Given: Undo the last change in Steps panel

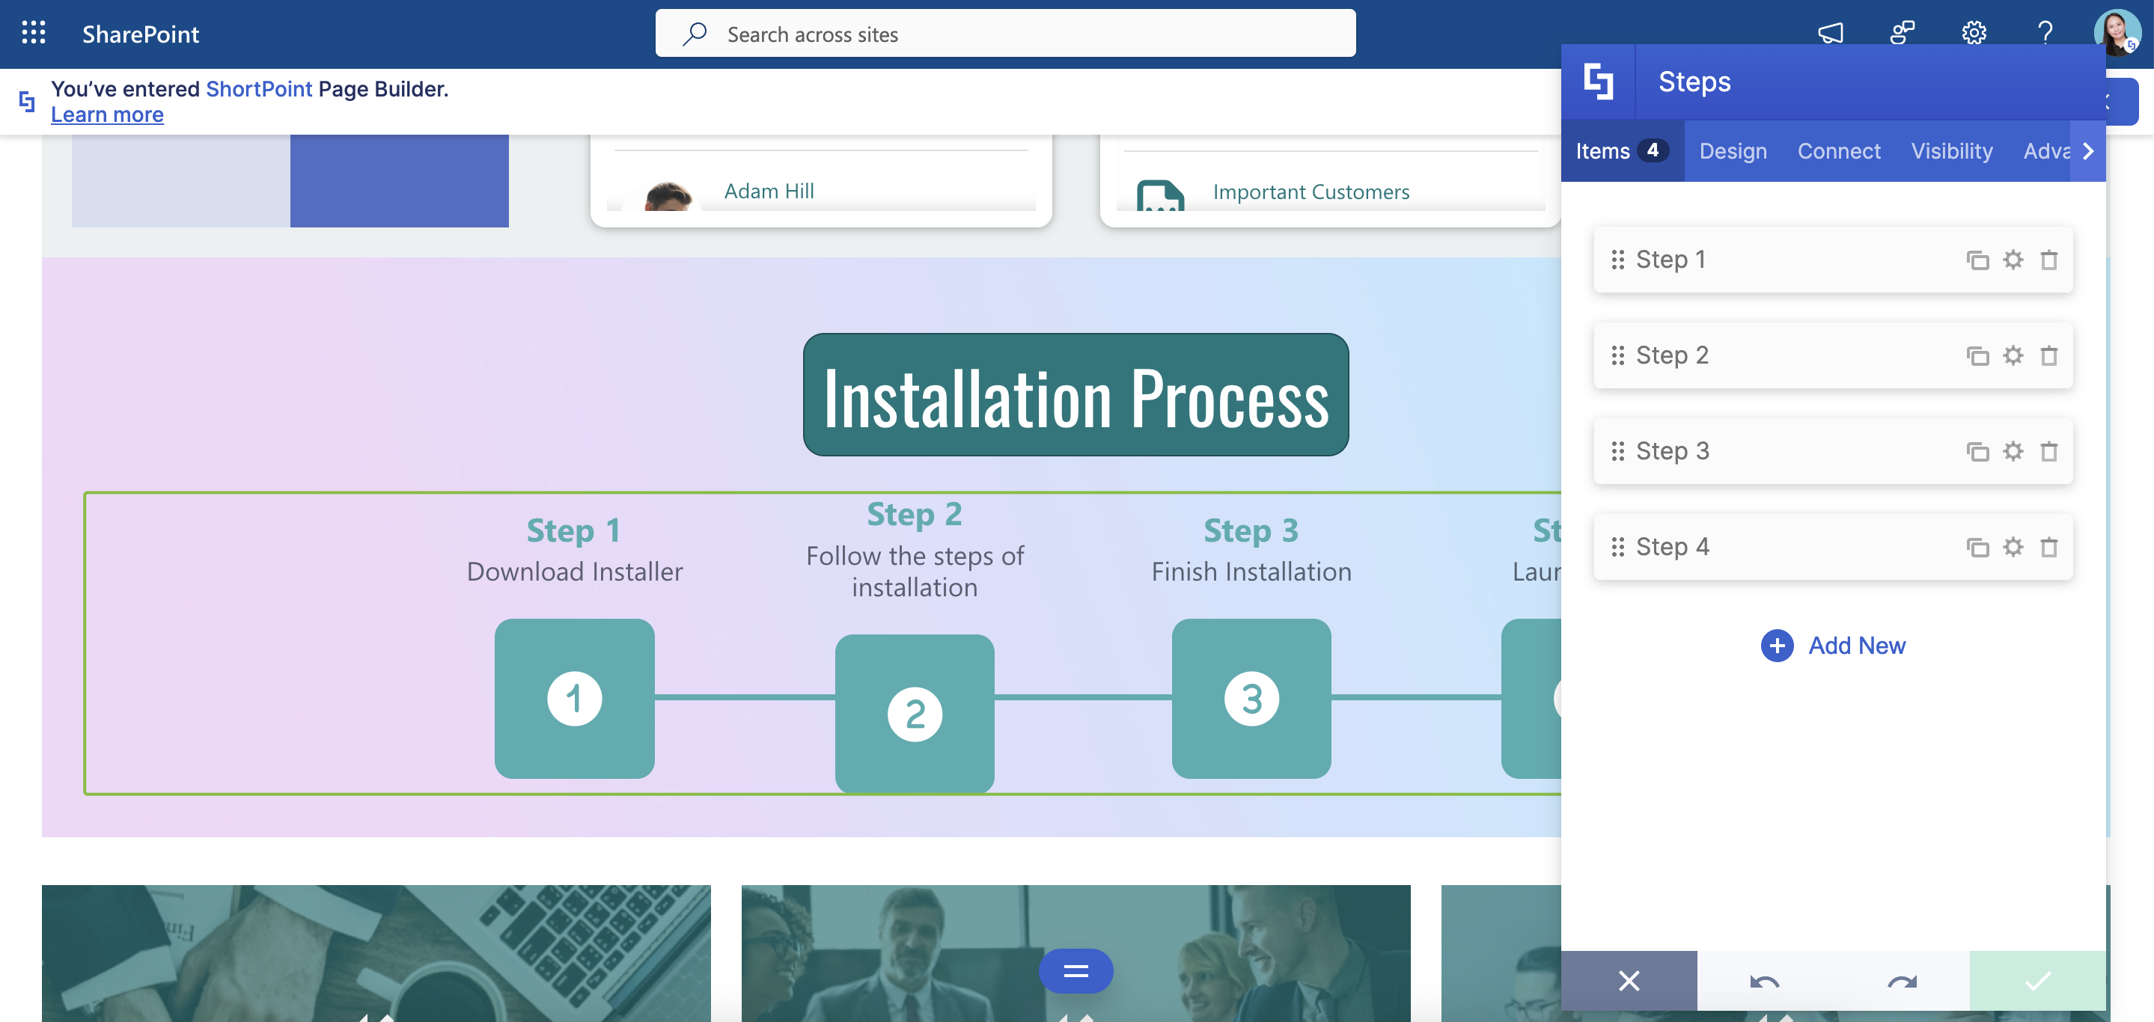Looking at the screenshot, I should [1764, 981].
